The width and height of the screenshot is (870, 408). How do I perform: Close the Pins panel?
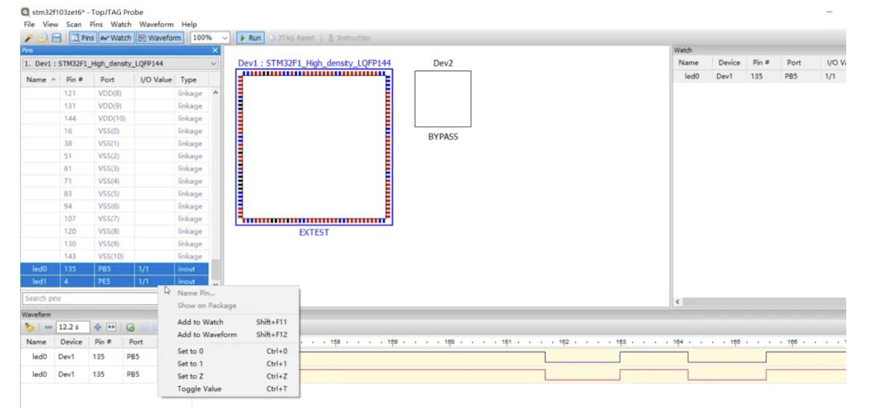point(216,50)
